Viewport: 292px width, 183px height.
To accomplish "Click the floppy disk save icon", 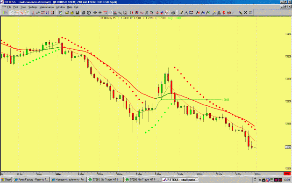I will (77, 13).
